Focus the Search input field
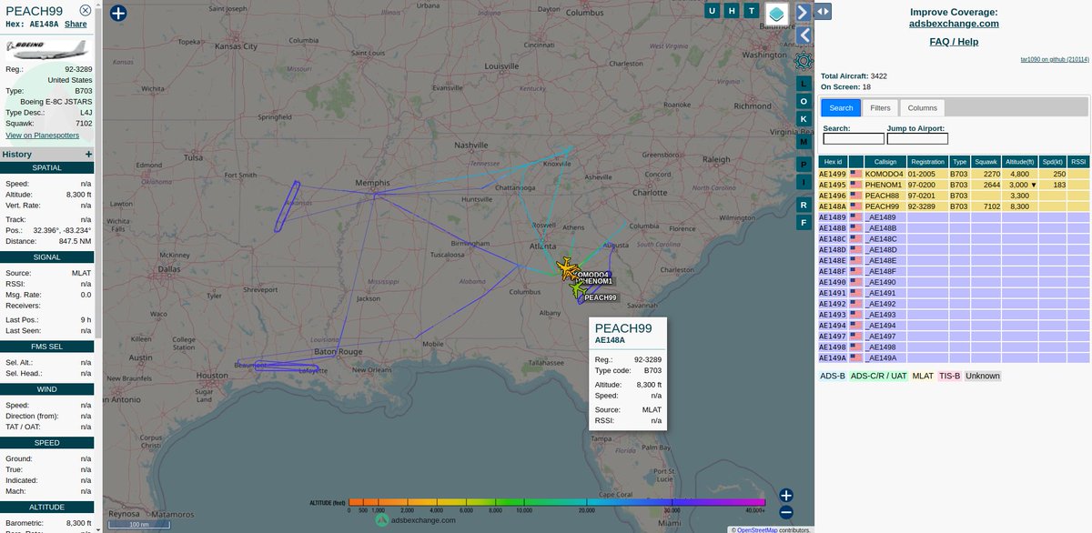1092x533 pixels. tap(854, 139)
